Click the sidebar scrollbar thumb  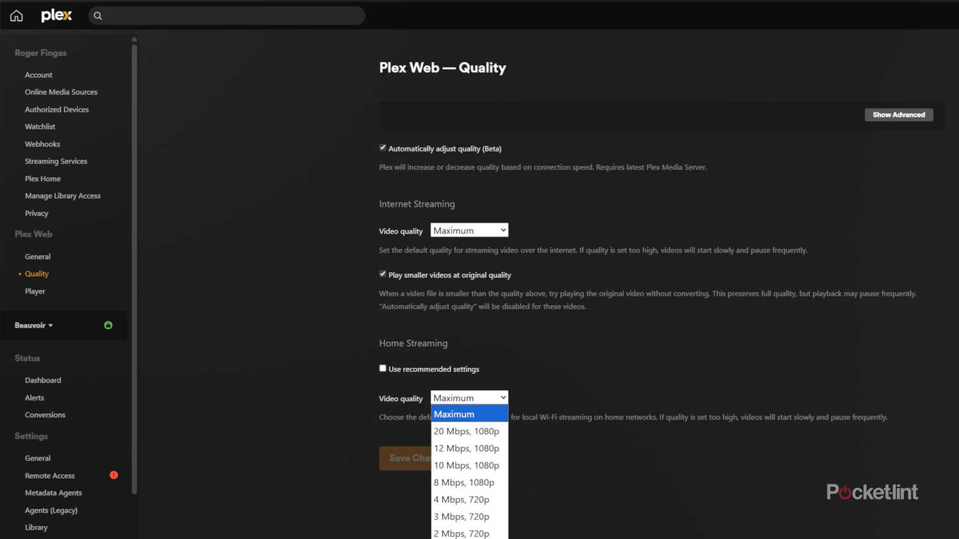tap(134, 268)
